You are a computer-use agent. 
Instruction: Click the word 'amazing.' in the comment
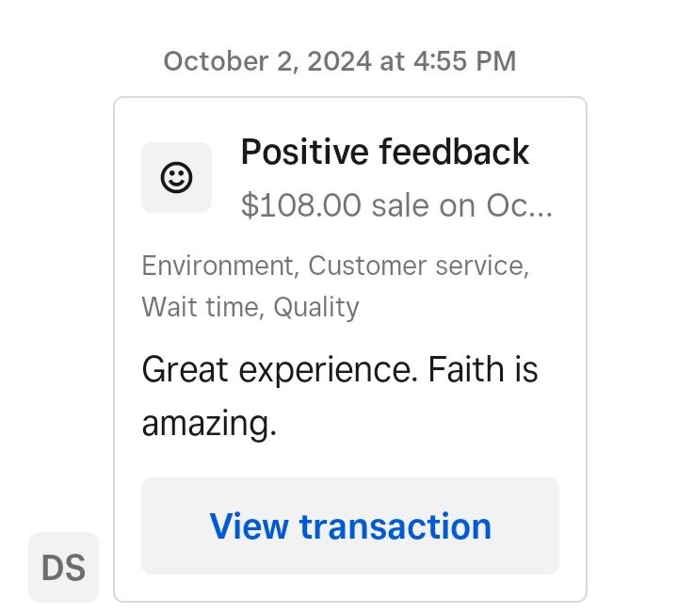coord(209,424)
